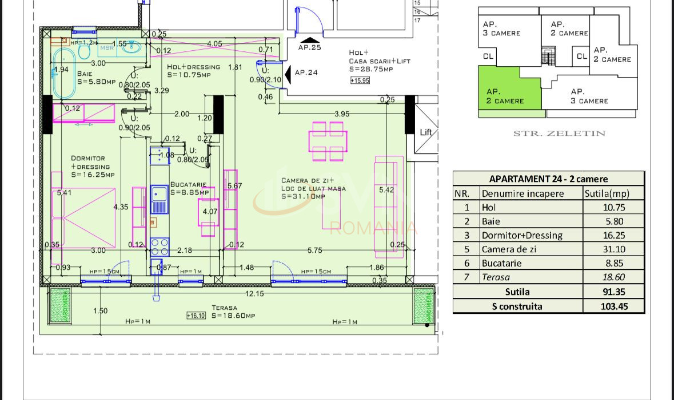Click the cooktop icon in Bucatarie
The image size is (674, 400).
tap(160, 246)
